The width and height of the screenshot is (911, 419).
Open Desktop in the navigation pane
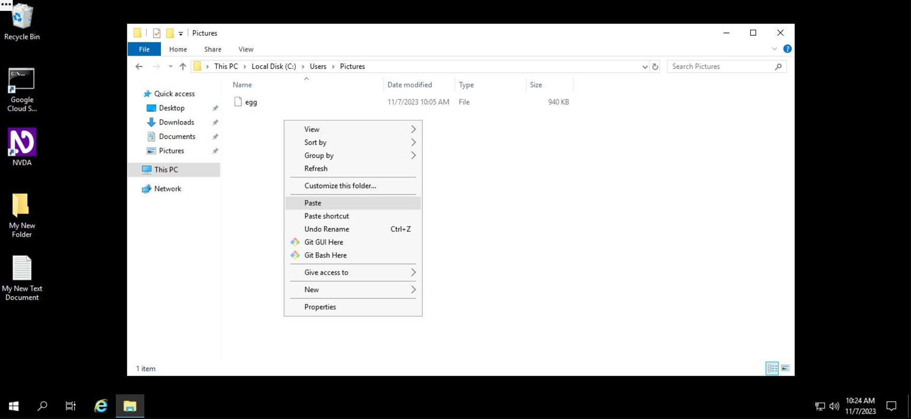coord(171,108)
